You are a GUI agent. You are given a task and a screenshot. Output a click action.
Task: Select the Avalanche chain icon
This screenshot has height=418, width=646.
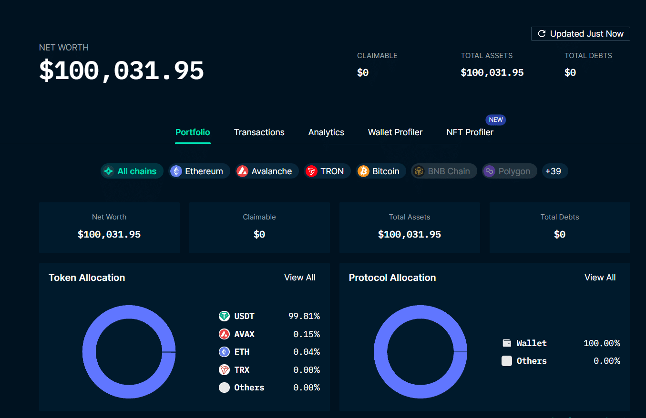pyautogui.click(x=242, y=171)
